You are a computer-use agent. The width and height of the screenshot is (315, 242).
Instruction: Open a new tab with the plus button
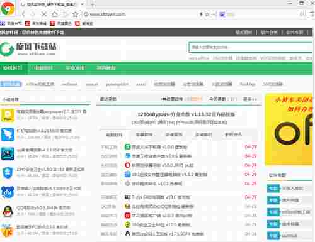93,4
